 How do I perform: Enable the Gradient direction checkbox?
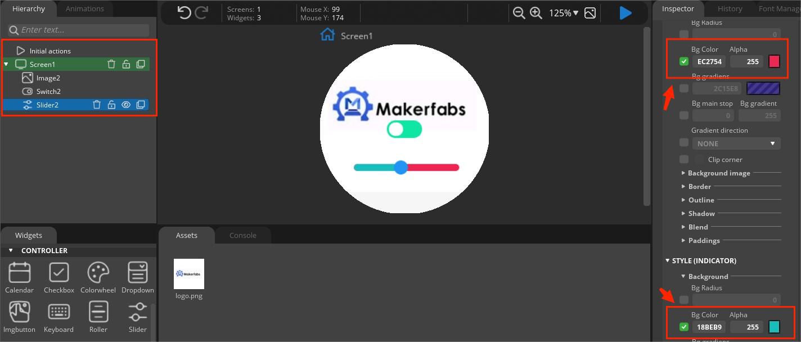tap(684, 143)
